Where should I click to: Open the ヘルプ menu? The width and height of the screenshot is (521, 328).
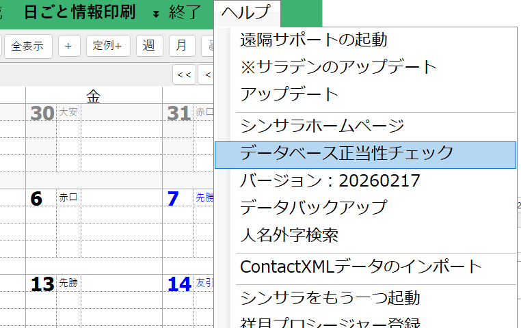point(245,12)
